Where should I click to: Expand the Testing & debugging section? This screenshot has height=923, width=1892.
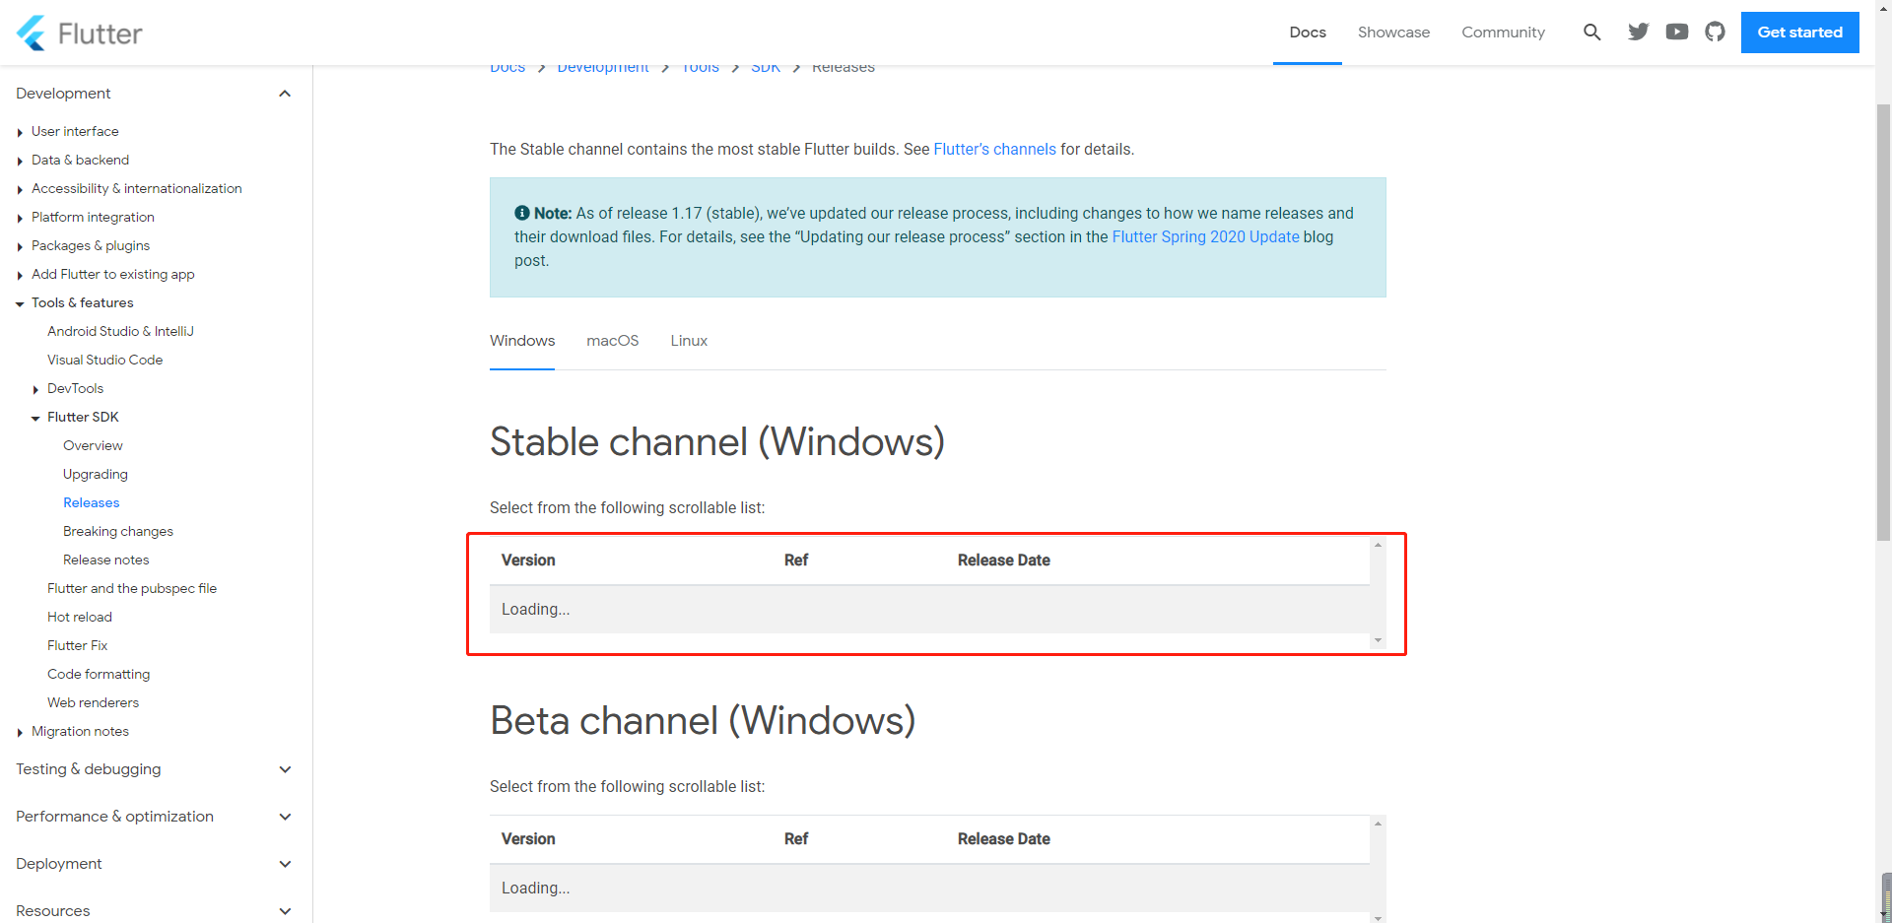[285, 769]
